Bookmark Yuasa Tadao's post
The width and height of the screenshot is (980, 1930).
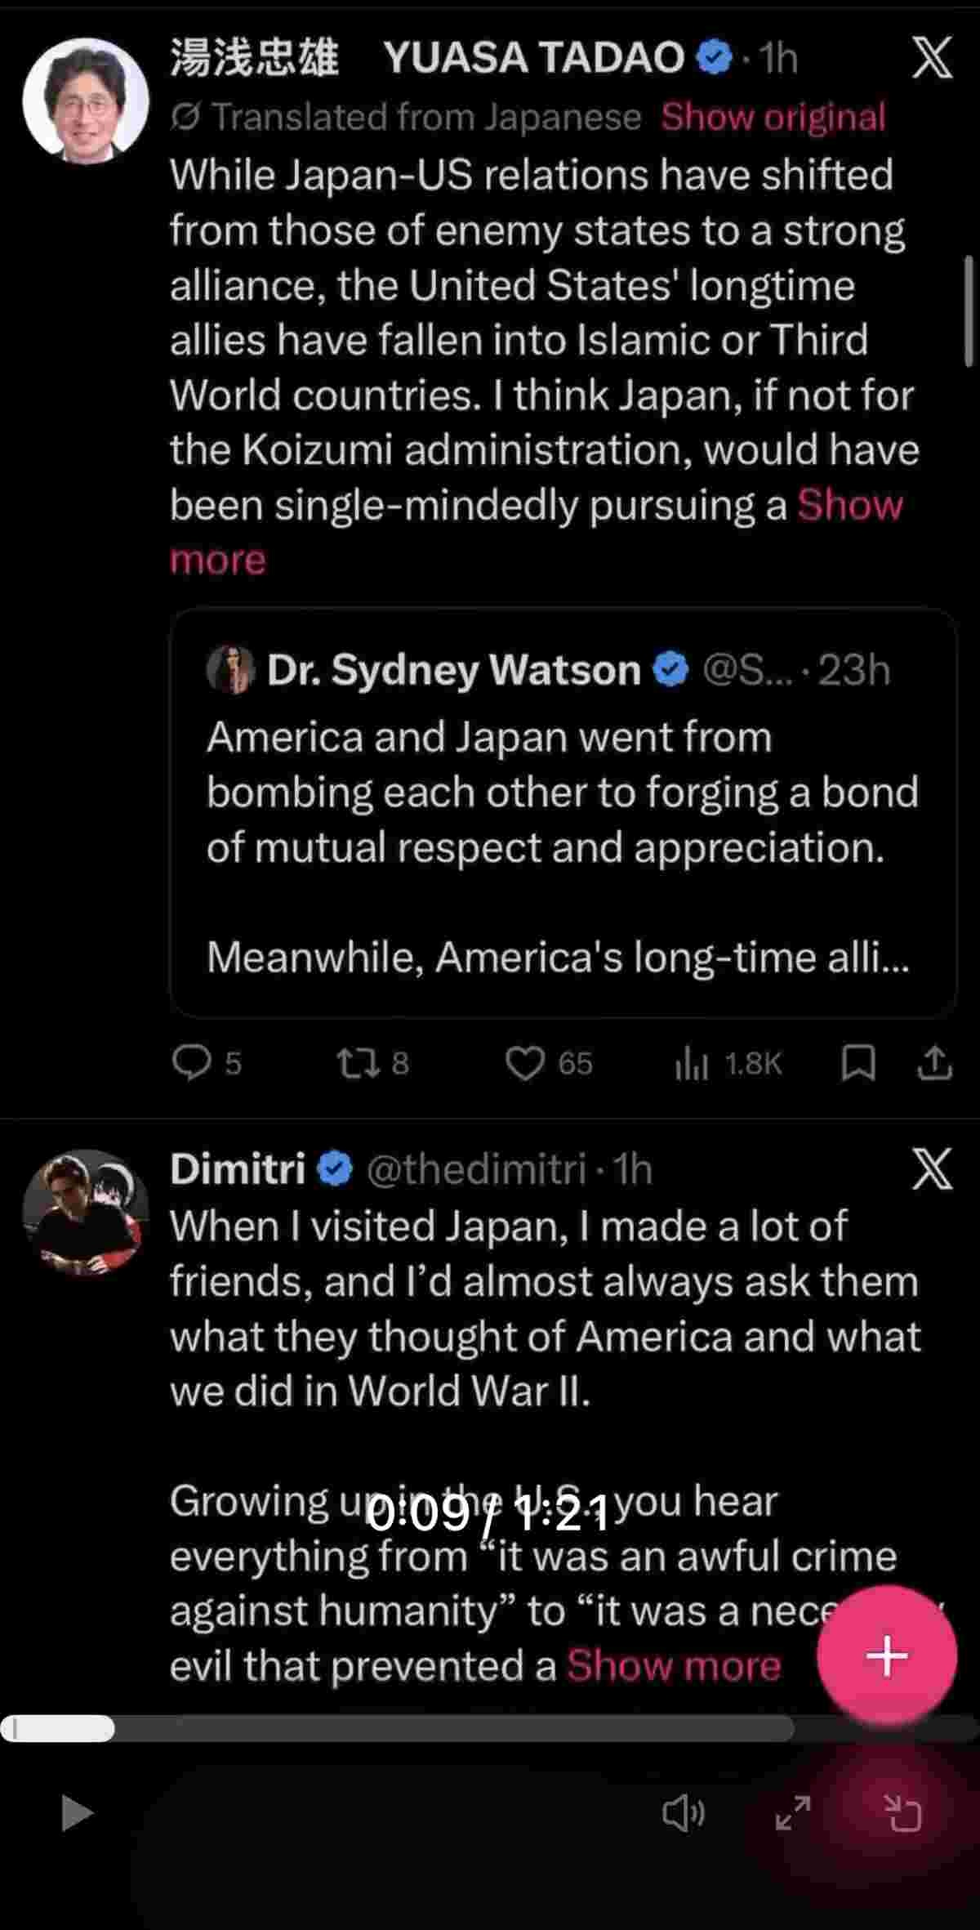pyautogui.click(x=858, y=1063)
